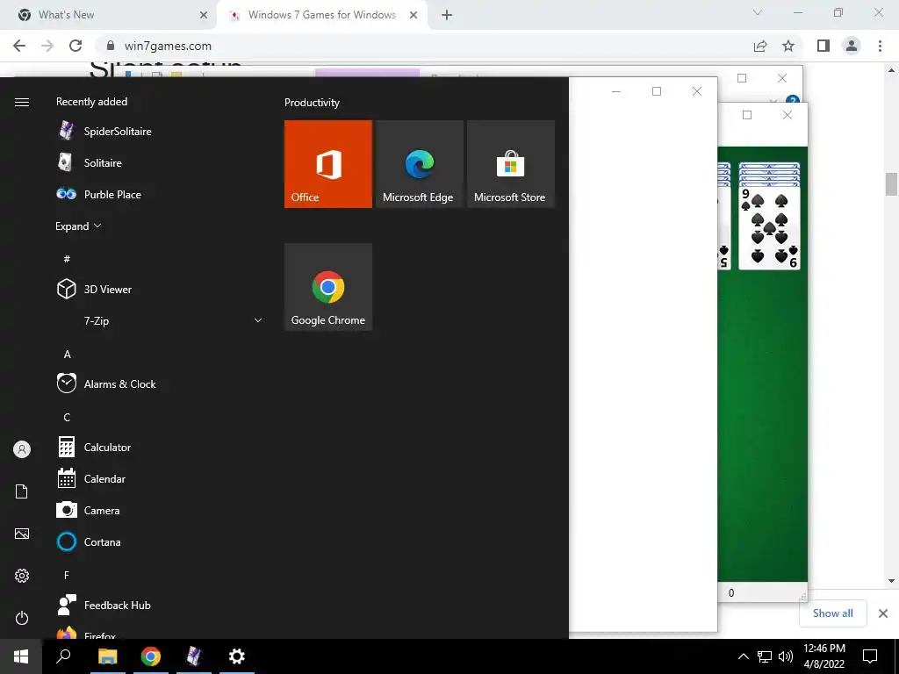Jump to letter C in the app list
899x674 pixels.
point(67,417)
